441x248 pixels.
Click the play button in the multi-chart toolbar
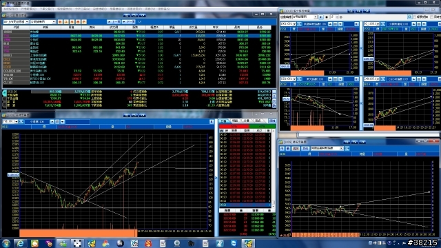[x=321, y=17]
